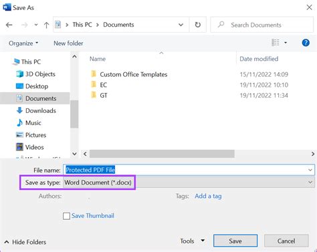Screen dimensions: 317x252
Task: Select This PC in navigation tree
Action: 31,61
